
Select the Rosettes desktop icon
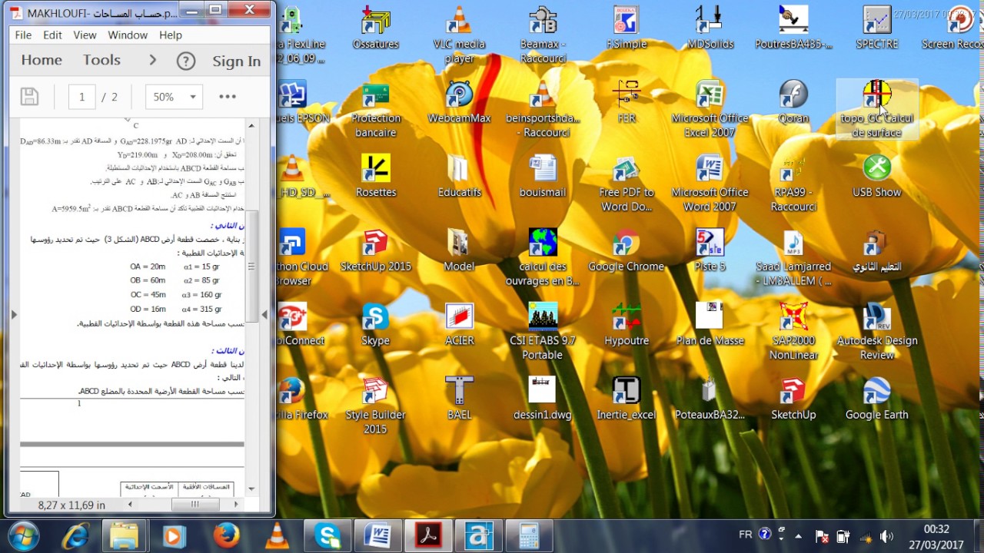click(x=376, y=177)
